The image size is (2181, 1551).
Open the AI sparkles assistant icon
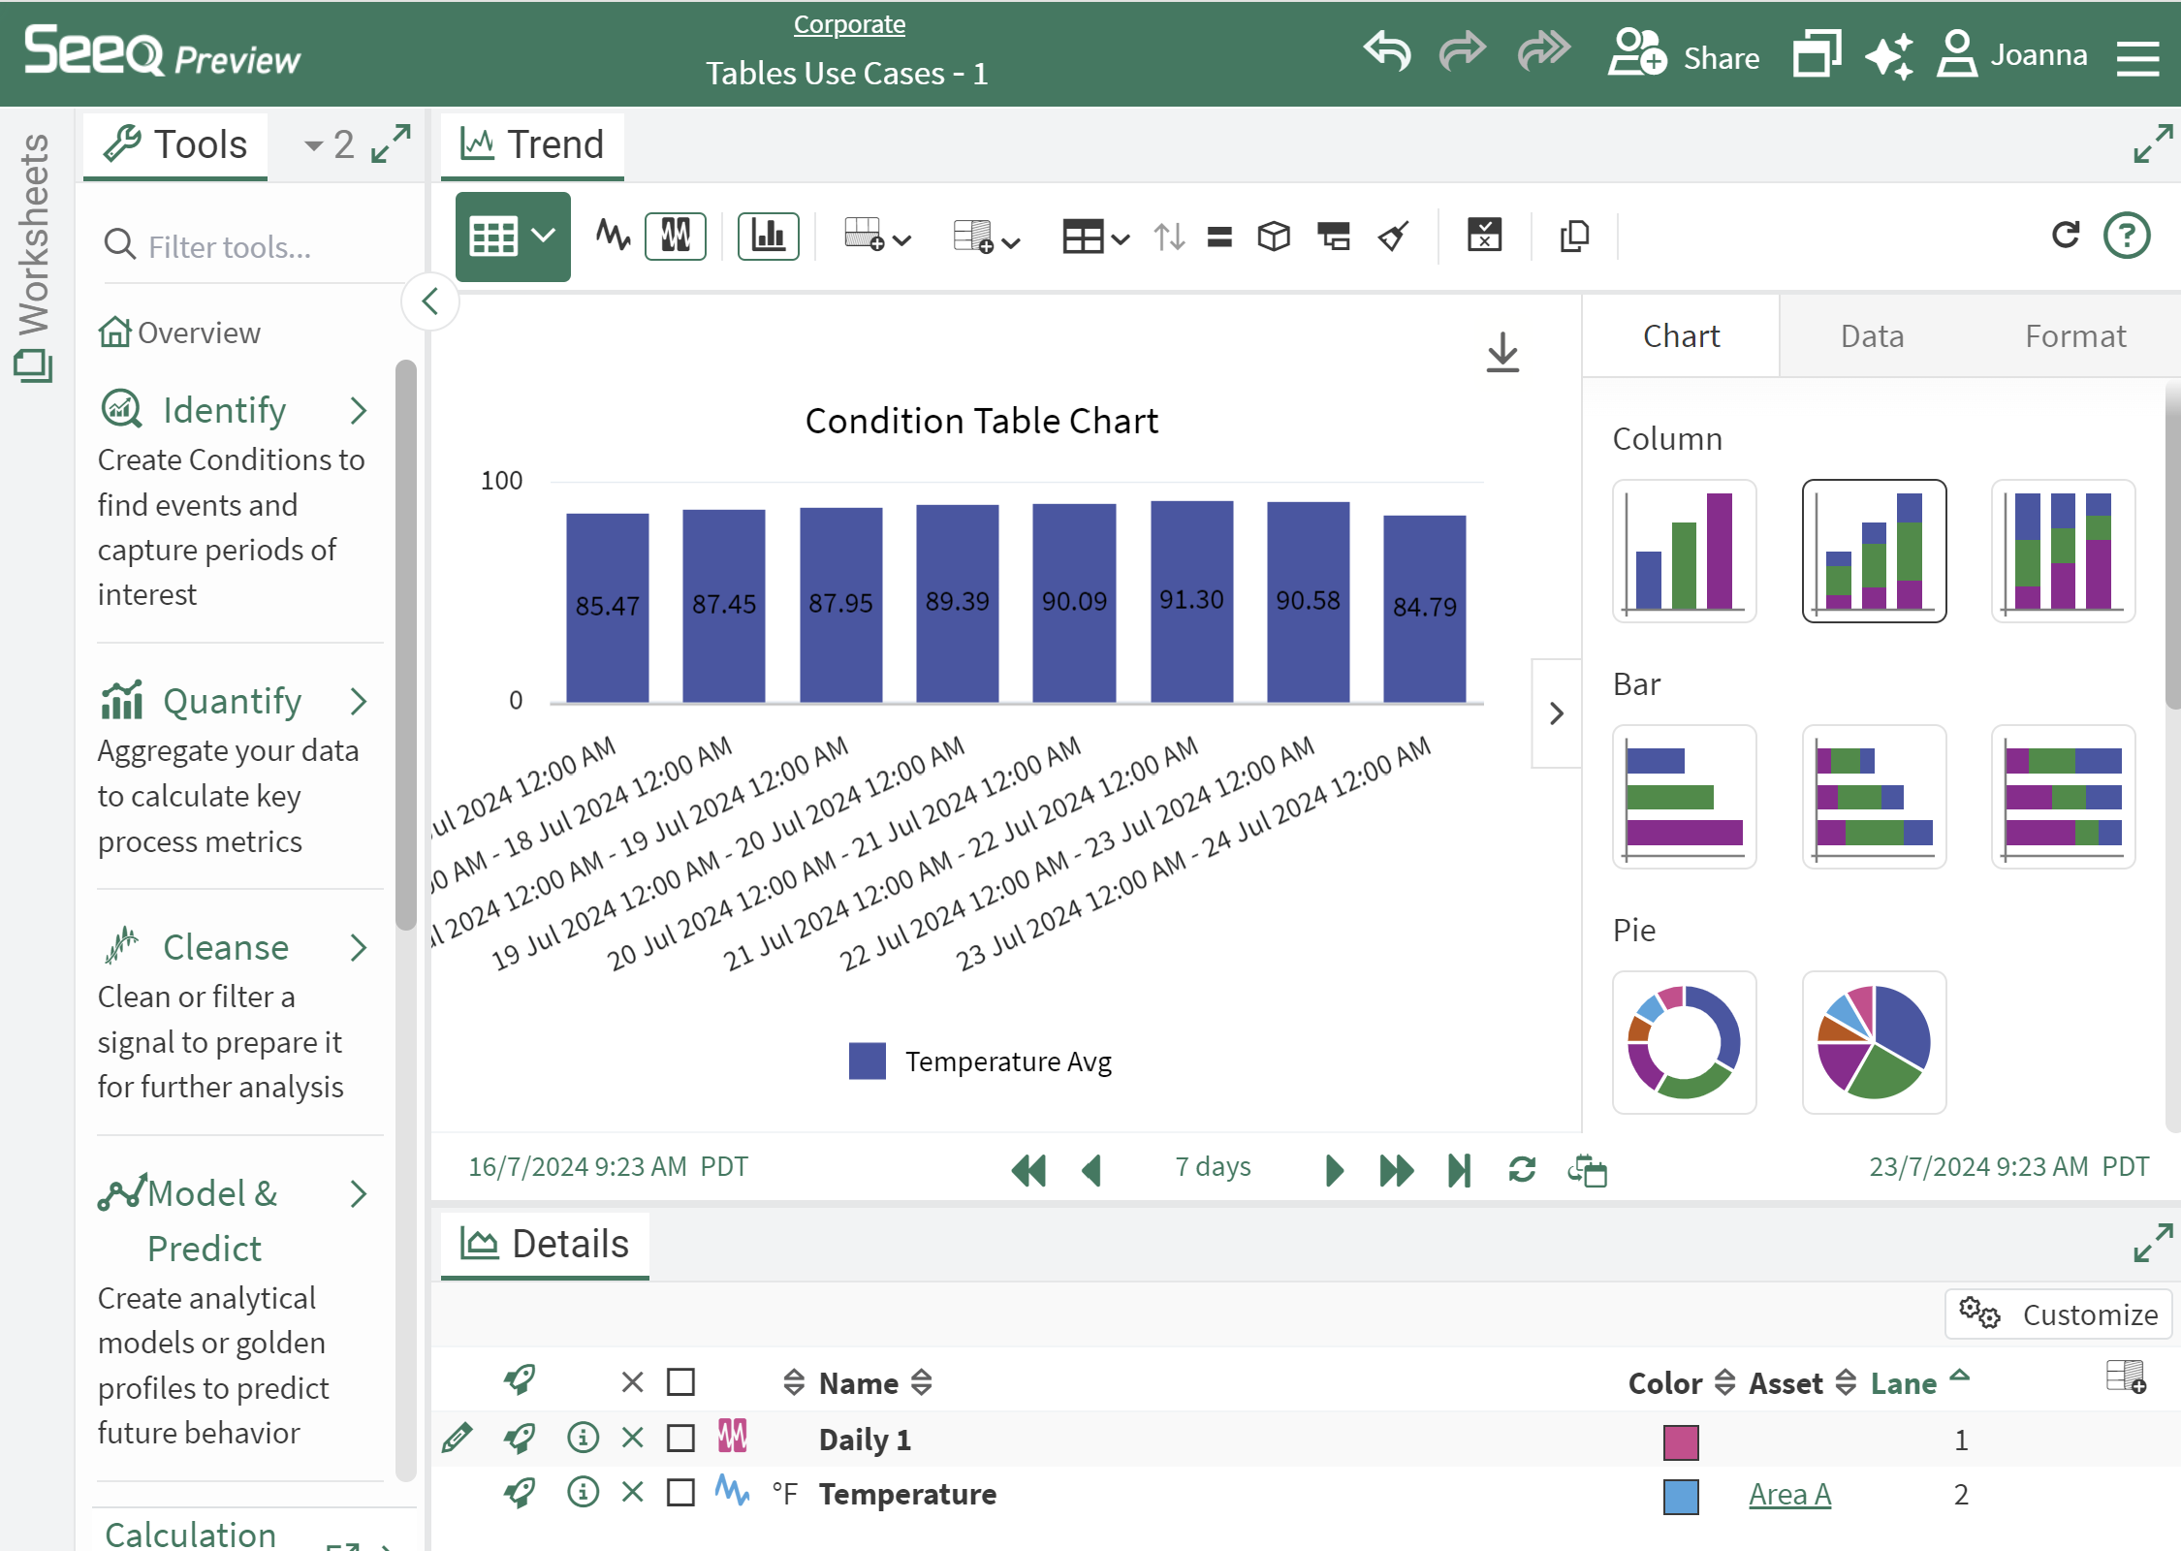(x=1889, y=54)
